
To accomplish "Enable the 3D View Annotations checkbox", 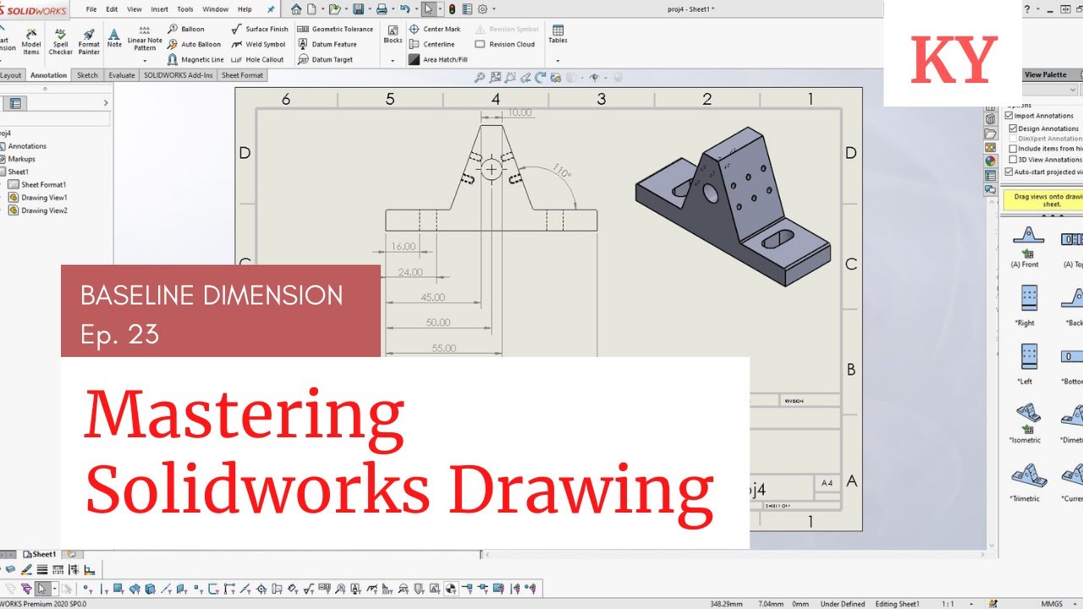I will pos(1013,159).
